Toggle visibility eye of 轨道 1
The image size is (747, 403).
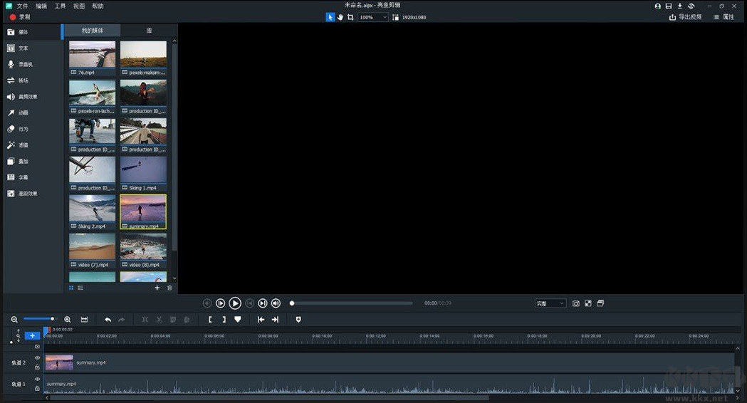[37, 380]
